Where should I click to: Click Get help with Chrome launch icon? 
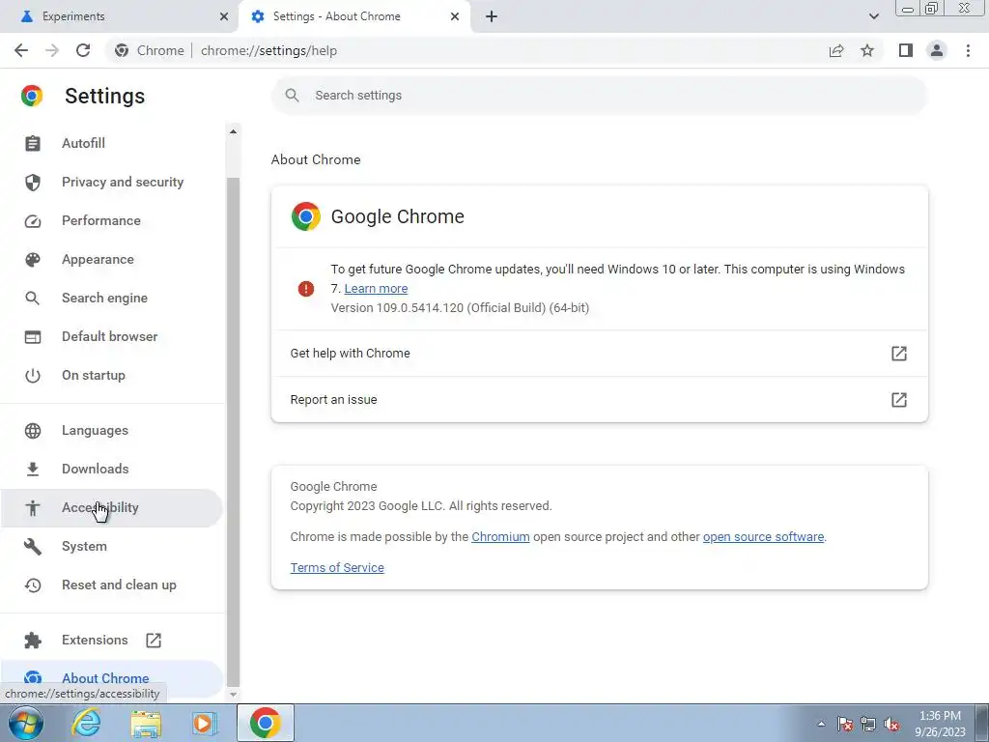point(899,354)
